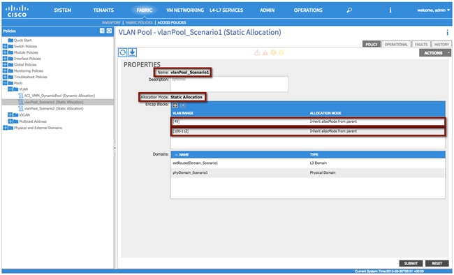Sort domains by NAME column header
This screenshot has height=275, width=454.
[x=184, y=155]
